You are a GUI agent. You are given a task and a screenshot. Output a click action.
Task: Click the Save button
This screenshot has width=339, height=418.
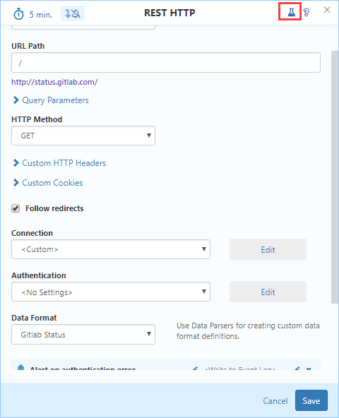pyautogui.click(x=311, y=400)
